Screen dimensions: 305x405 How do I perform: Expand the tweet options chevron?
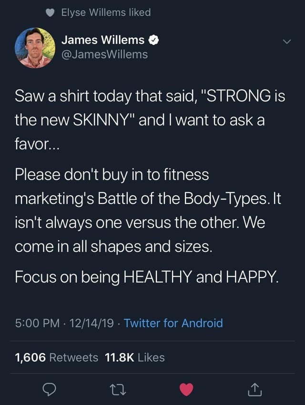point(285,42)
